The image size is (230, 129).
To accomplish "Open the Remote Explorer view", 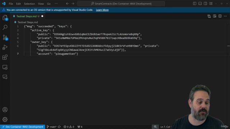I will point(5,67).
